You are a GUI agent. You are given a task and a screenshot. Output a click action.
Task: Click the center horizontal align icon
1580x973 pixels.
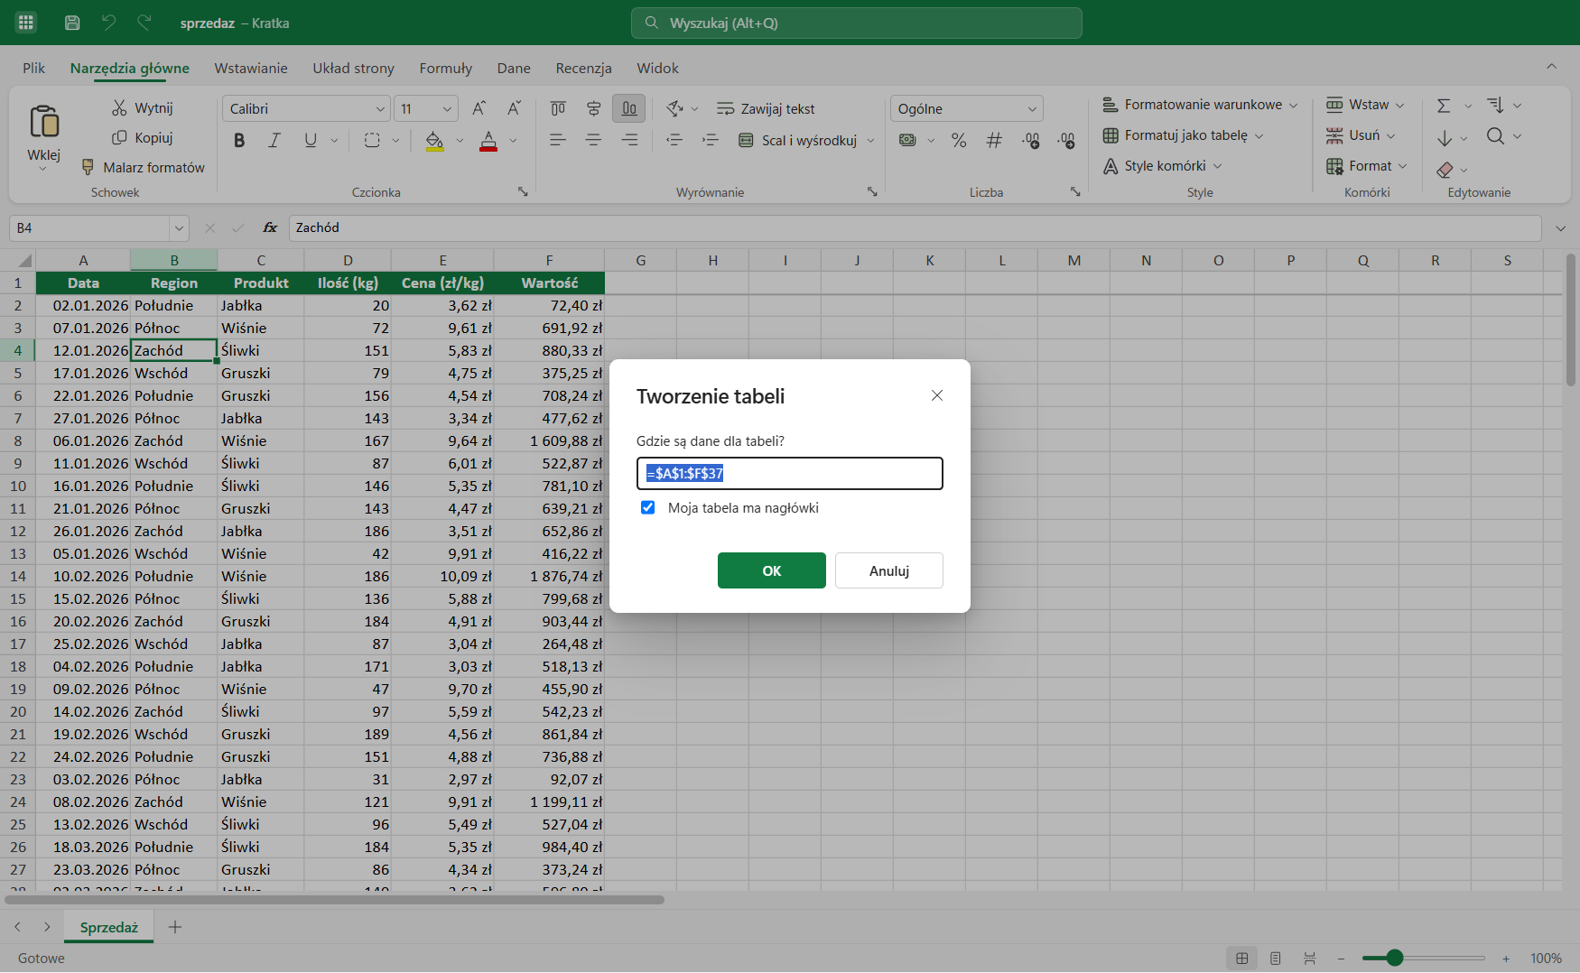[593, 140]
